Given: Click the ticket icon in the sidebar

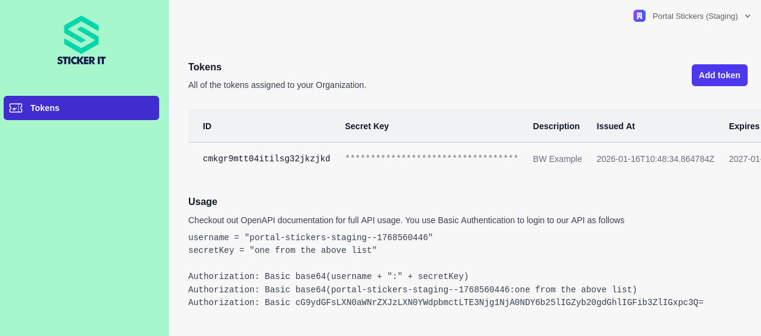Looking at the screenshot, I should point(16,108).
